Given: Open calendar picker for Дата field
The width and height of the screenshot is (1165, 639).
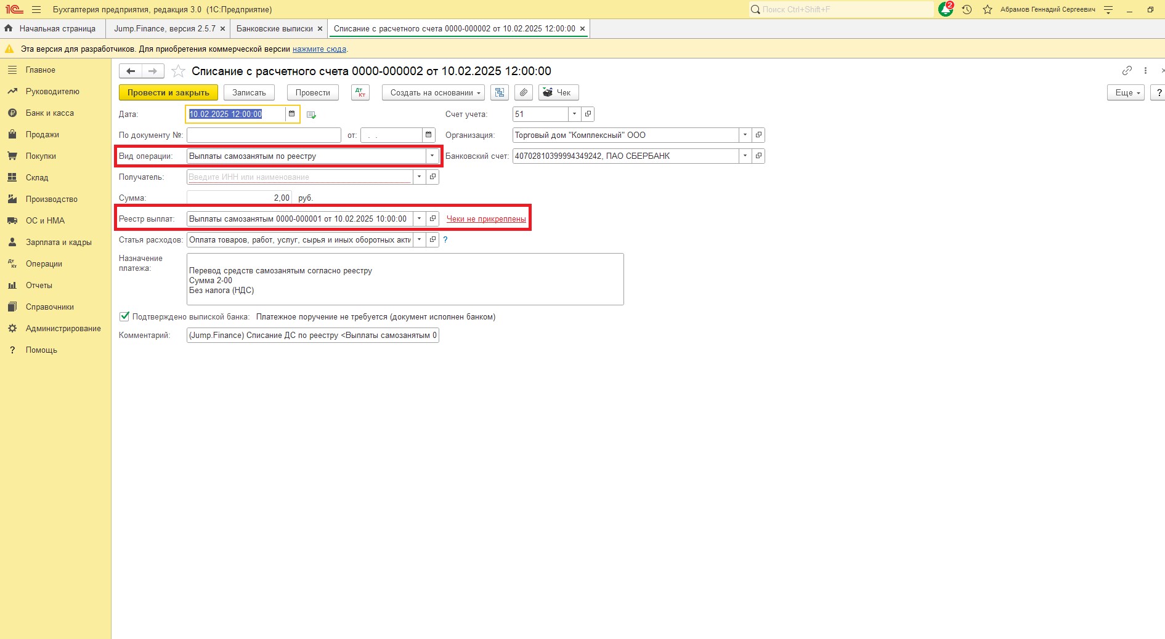Looking at the screenshot, I should 292,114.
